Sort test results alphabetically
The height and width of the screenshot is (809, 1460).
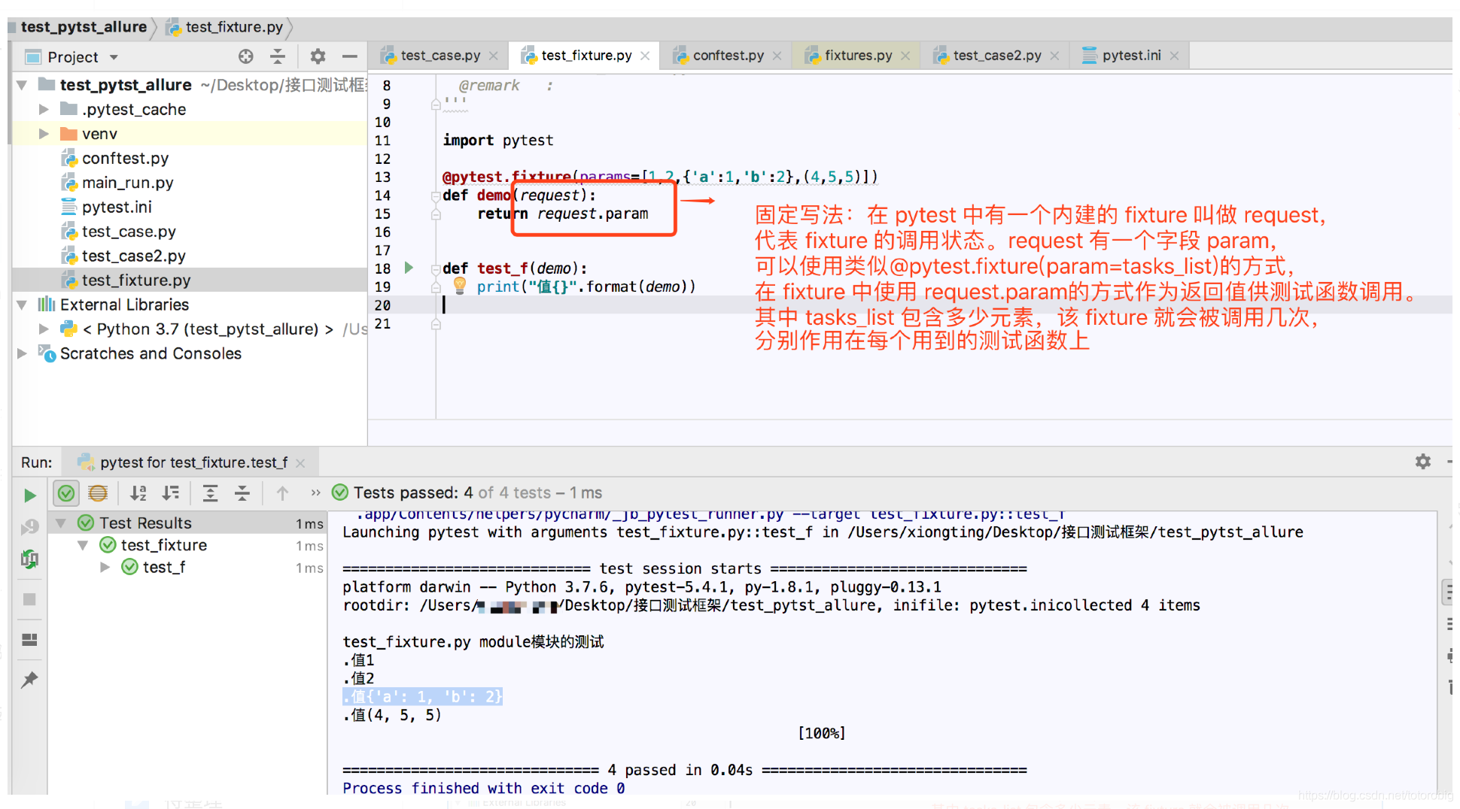pyautogui.click(x=138, y=492)
